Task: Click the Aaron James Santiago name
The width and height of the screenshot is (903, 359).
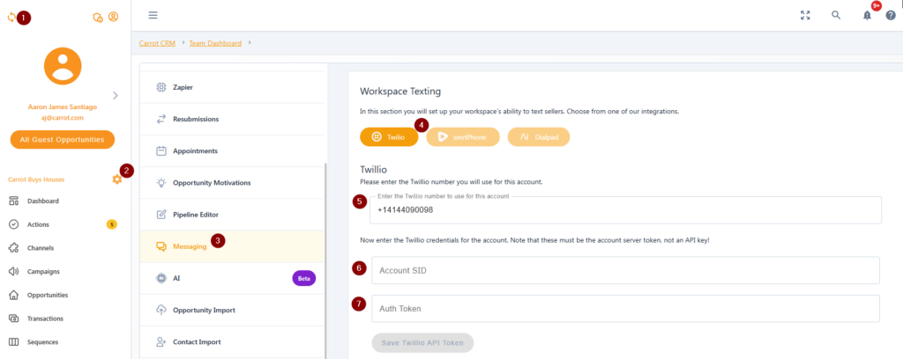Action: (x=63, y=106)
